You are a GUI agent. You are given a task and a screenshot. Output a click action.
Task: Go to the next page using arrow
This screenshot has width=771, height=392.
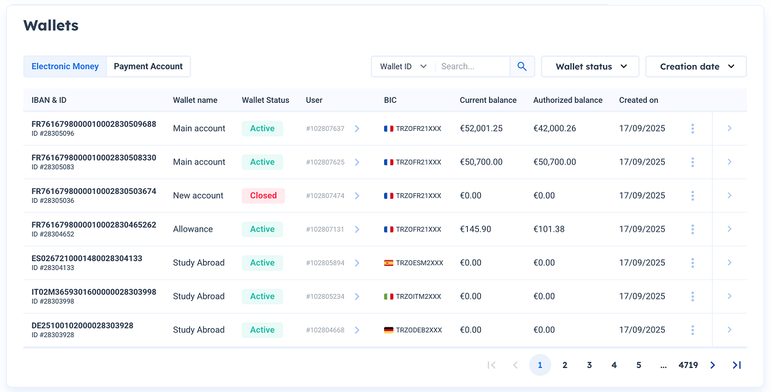pyautogui.click(x=713, y=365)
